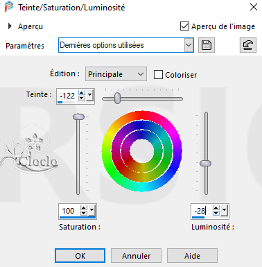Enable the Coloriser checkbox

(158, 75)
